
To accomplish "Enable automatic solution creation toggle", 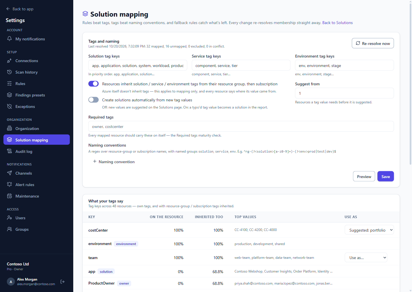I will click(x=94, y=100).
